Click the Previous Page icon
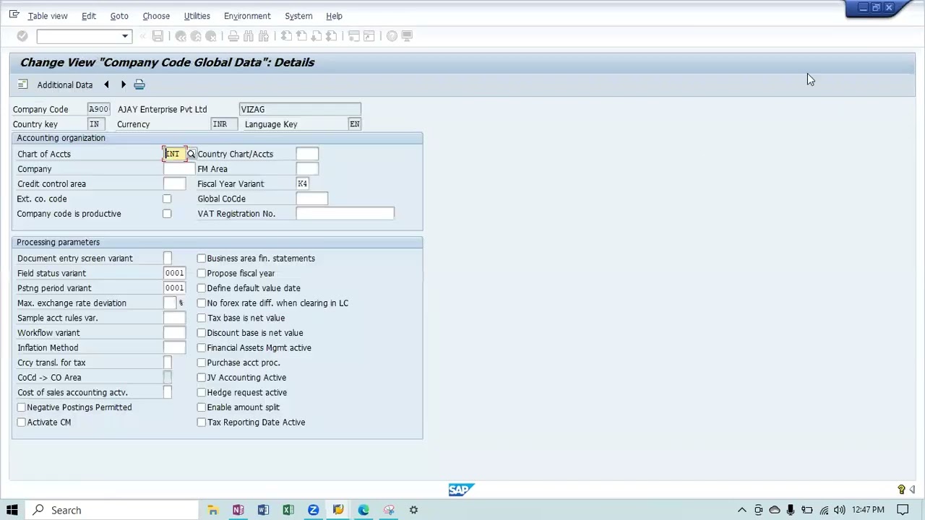This screenshot has height=520, width=925. pyautogui.click(x=301, y=36)
